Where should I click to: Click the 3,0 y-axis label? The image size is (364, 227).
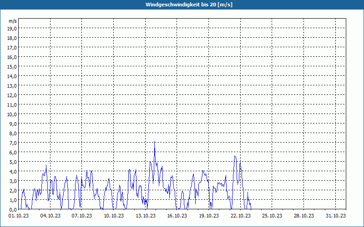click(13, 181)
